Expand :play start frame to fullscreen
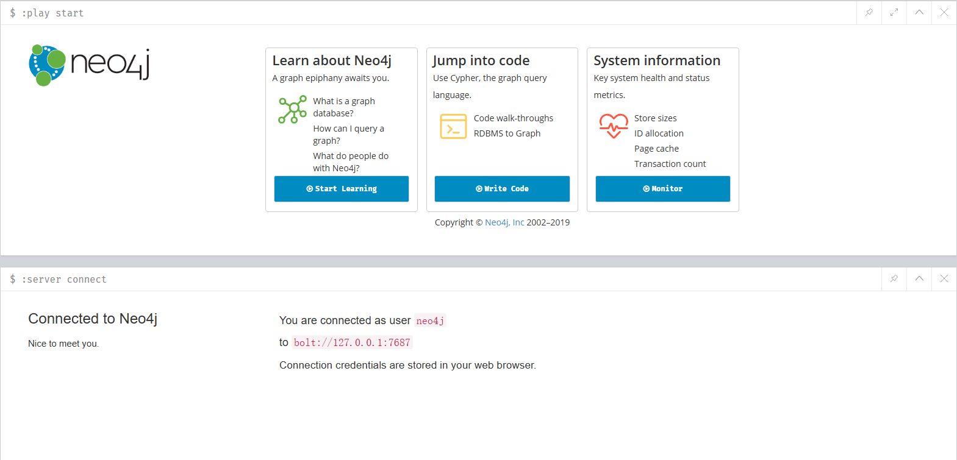The height and width of the screenshot is (460, 957). coord(894,12)
